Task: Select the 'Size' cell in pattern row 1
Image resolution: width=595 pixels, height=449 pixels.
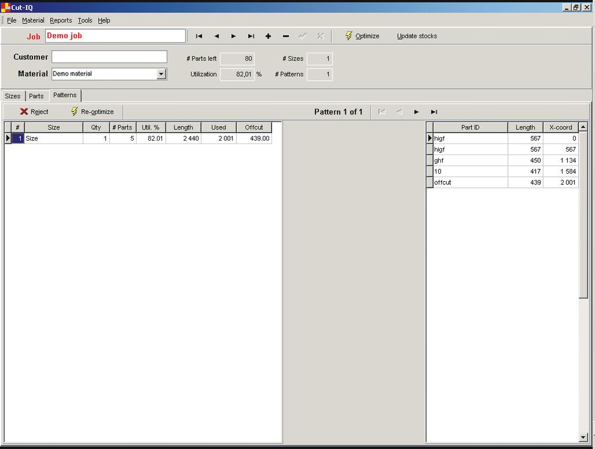Action: tap(53, 138)
